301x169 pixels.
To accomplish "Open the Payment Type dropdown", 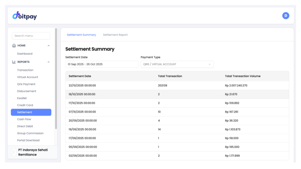I will coord(177,64).
